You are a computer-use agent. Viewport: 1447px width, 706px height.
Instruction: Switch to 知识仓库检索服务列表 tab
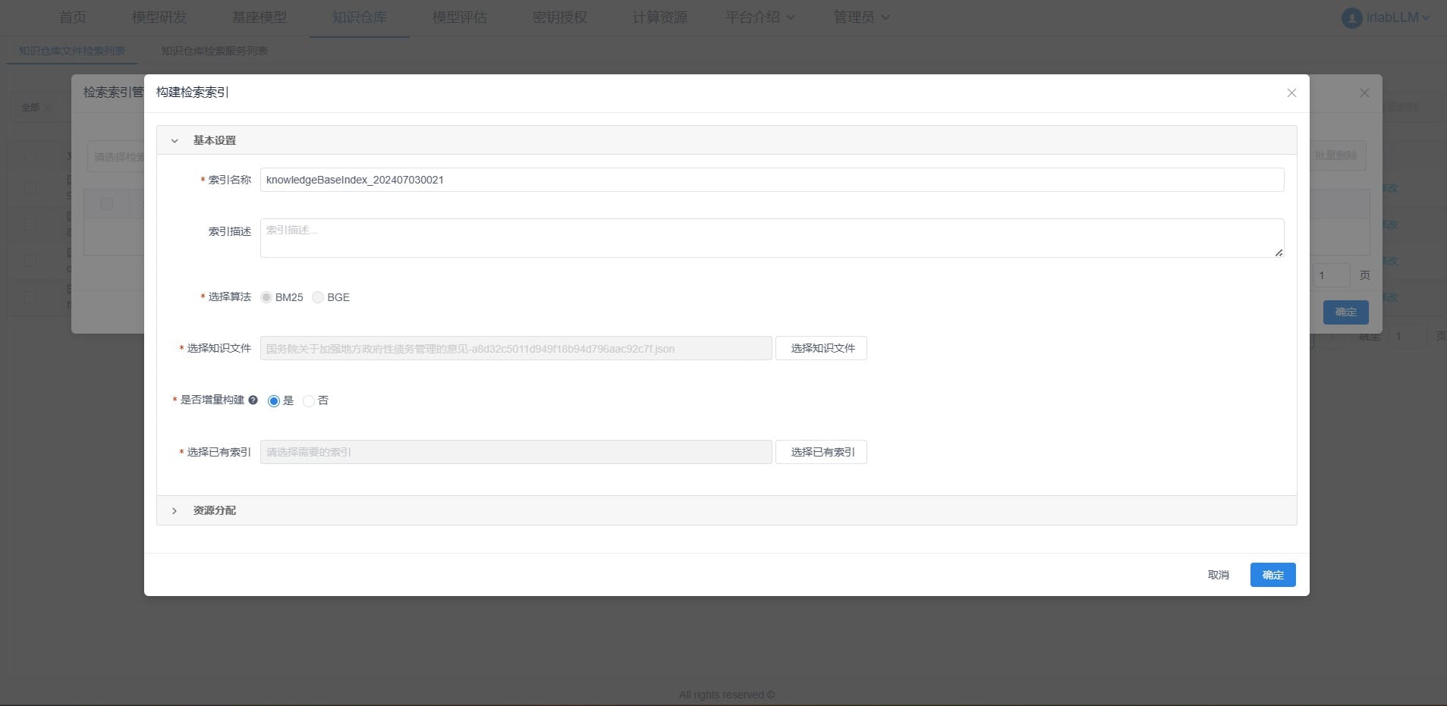coord(214,51)
